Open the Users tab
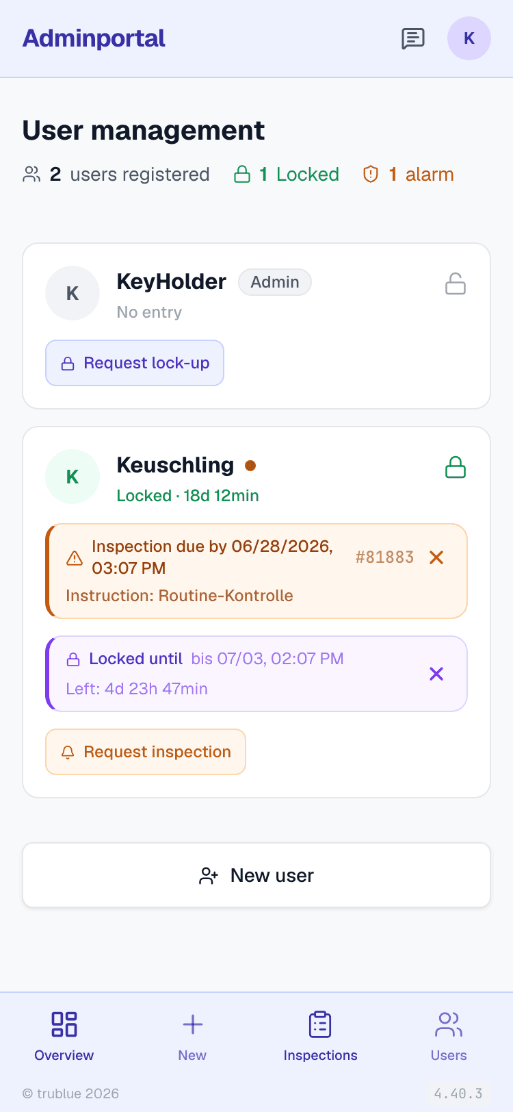 point(449,1037)
